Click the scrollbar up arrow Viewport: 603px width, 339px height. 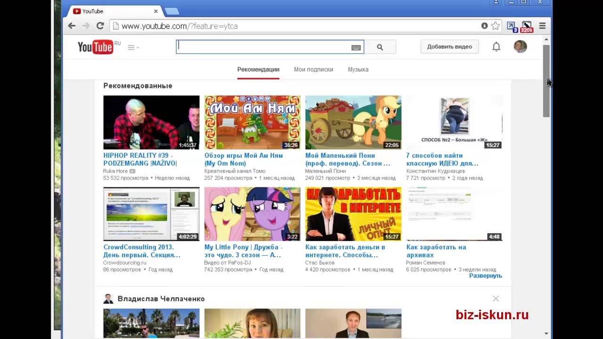[546, 40]
